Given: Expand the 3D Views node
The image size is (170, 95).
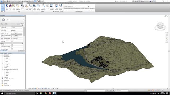Looking at the screenshot, I should click(x=3, y=68).
